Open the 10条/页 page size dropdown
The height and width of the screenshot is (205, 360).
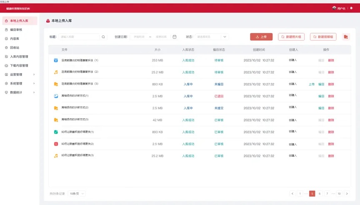click(77, 194)
